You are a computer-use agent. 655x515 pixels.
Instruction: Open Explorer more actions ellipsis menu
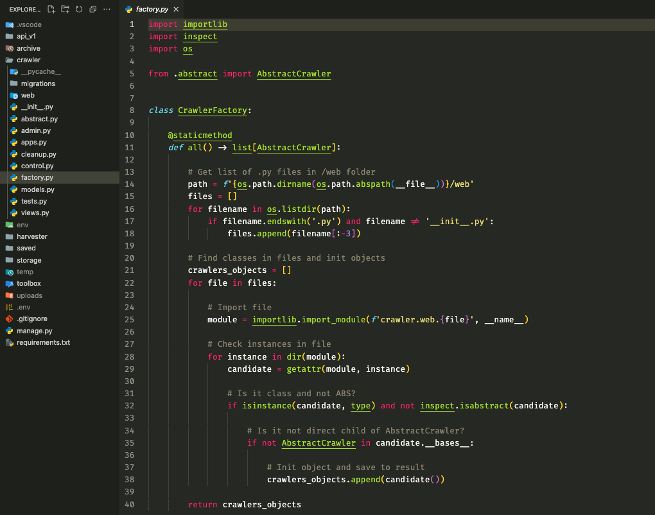[107, 9]
